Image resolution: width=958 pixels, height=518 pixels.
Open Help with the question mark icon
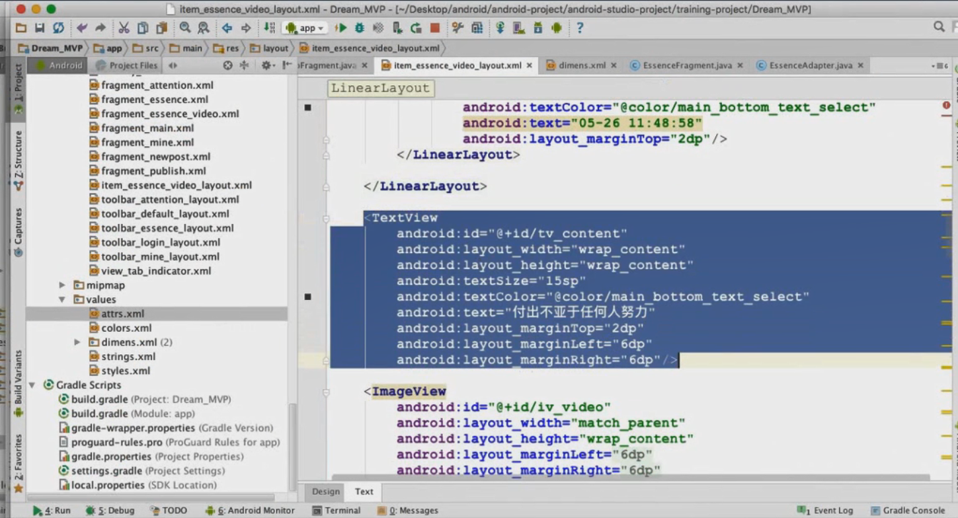580,28
